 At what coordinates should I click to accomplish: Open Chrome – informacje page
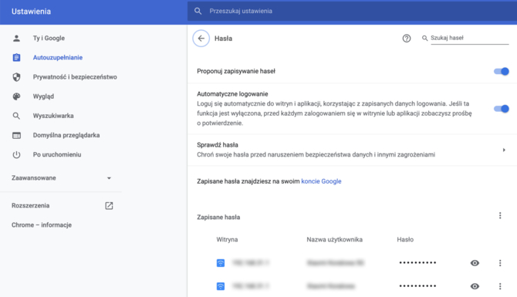click(42, 225)
